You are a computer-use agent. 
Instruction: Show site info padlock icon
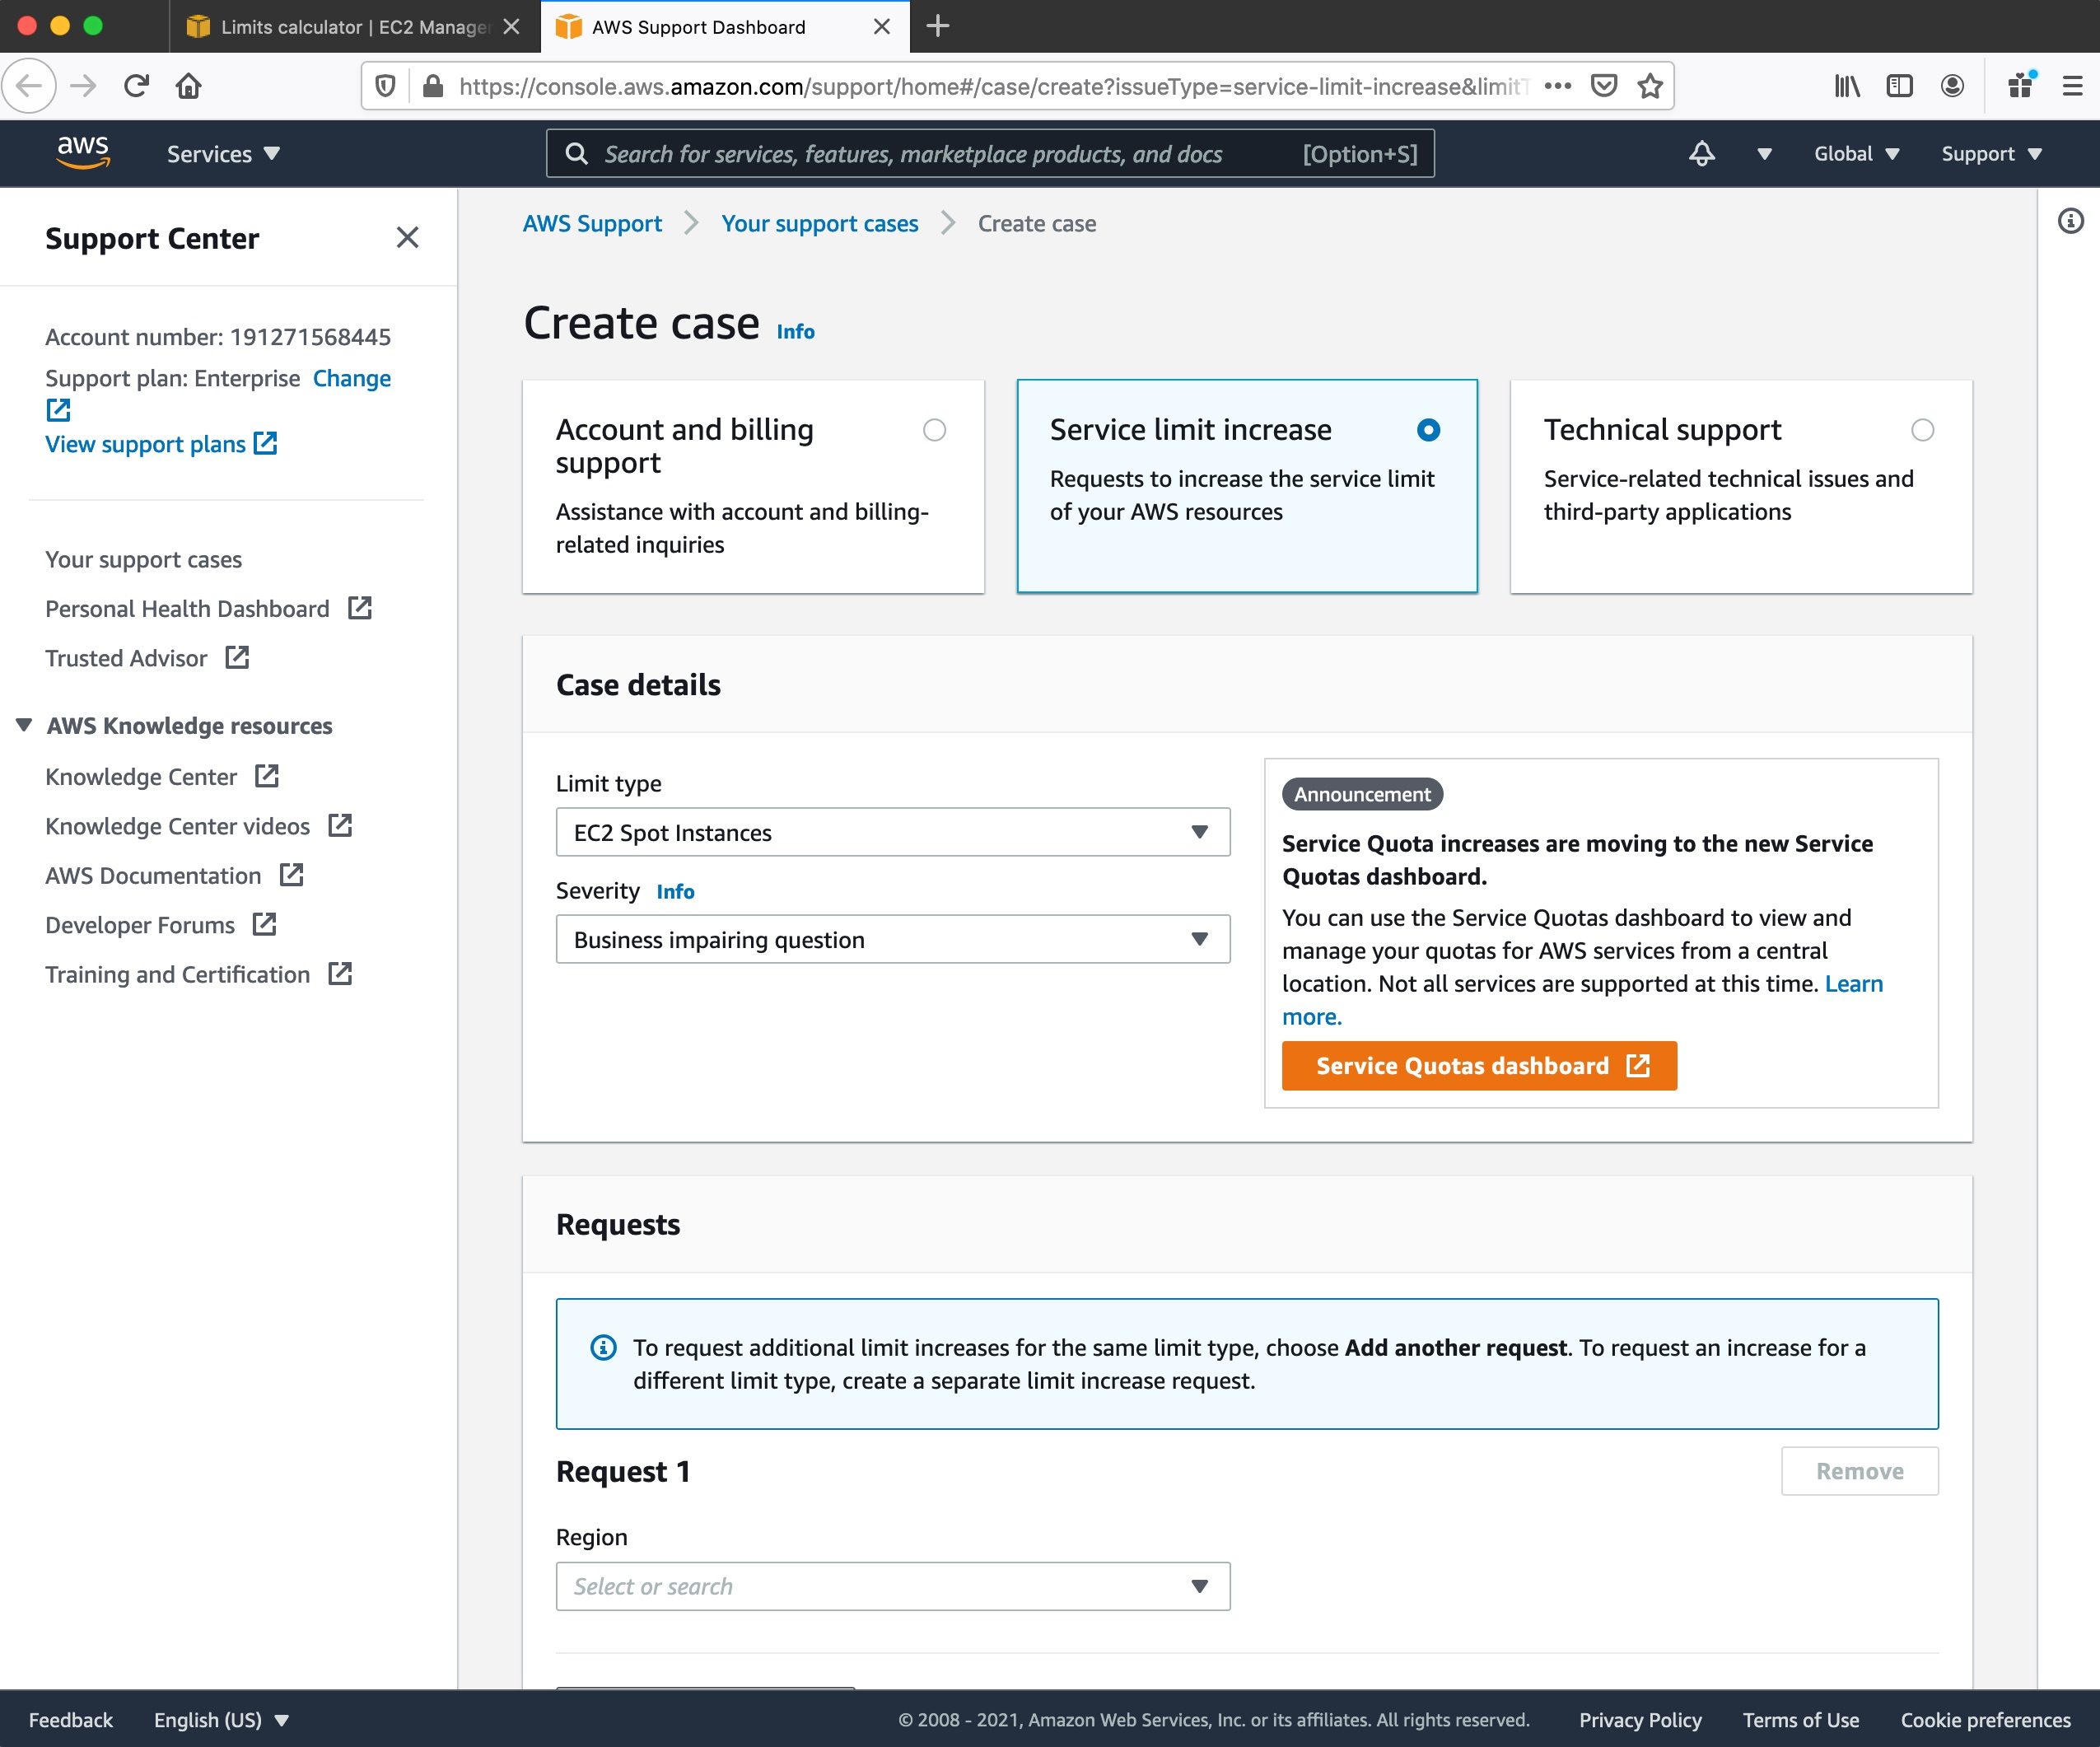[432, 86]
